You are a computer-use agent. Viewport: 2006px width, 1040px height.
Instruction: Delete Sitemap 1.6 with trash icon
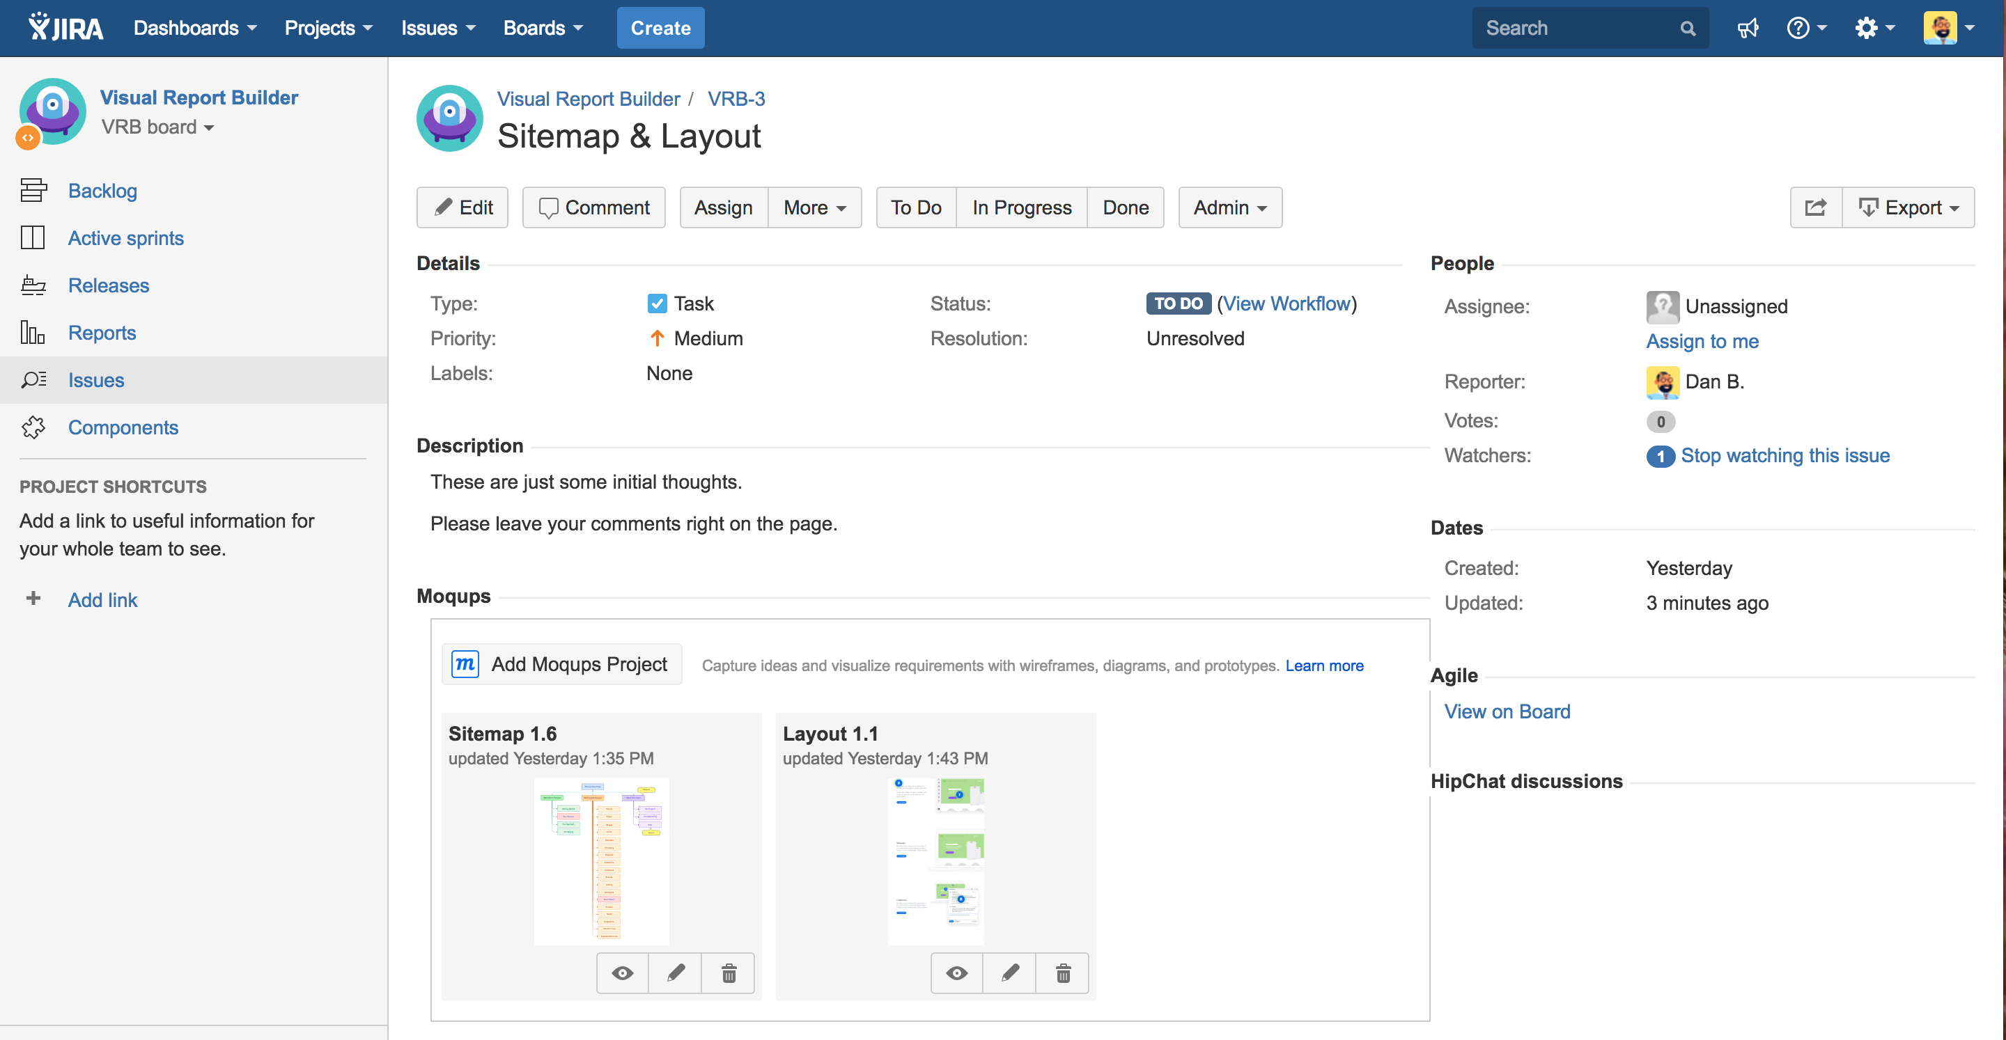pos(728,972)
